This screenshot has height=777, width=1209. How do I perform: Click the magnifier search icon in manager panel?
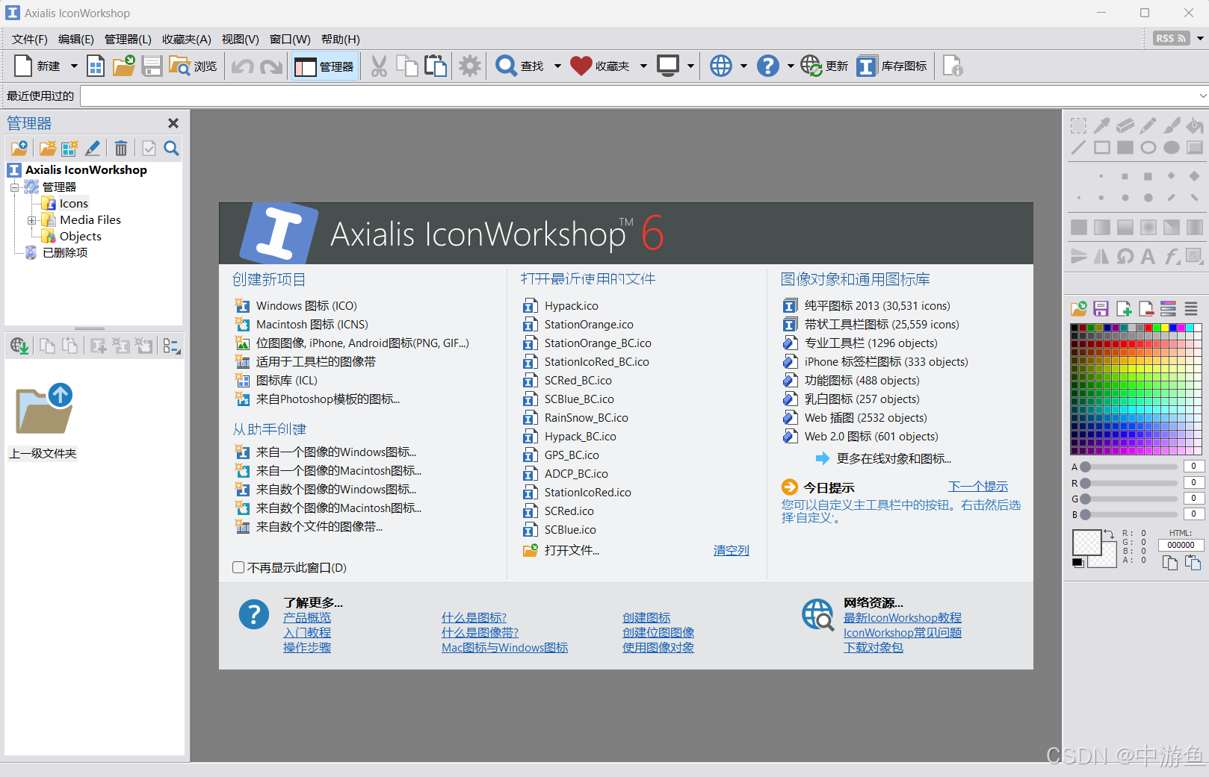(171, 148)
